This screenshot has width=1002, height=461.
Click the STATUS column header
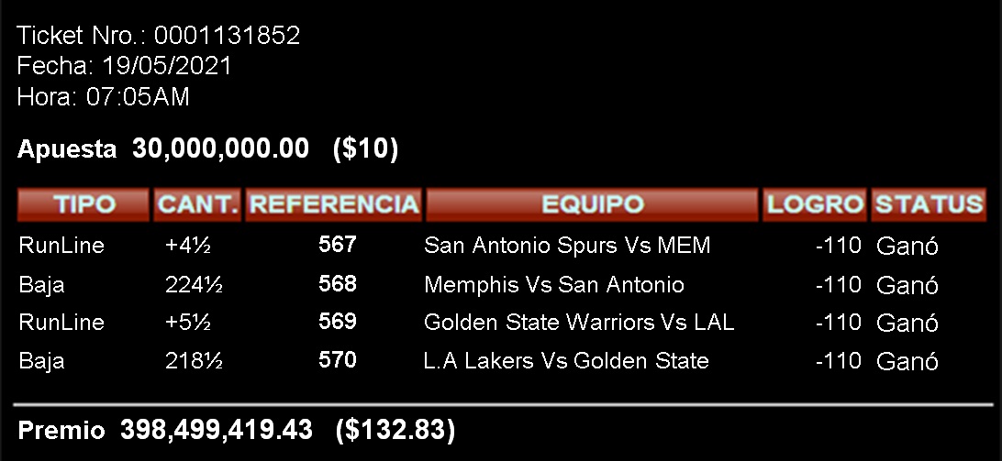[x=929, y=204]
